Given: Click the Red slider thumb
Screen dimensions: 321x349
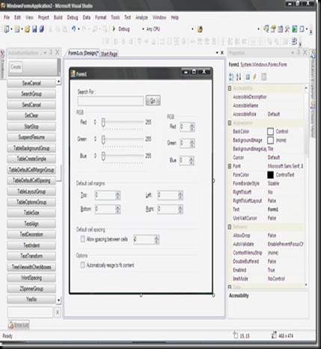Looking at the screenshot, I should point(103,122).
